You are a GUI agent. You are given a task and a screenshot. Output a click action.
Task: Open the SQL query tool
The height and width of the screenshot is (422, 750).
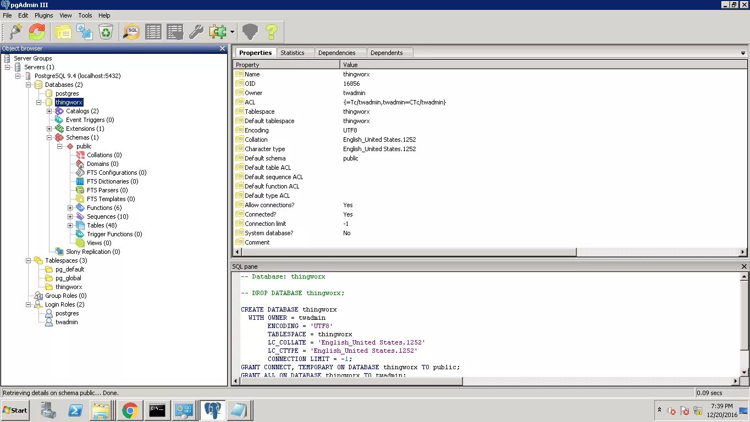tap(131, 32)
